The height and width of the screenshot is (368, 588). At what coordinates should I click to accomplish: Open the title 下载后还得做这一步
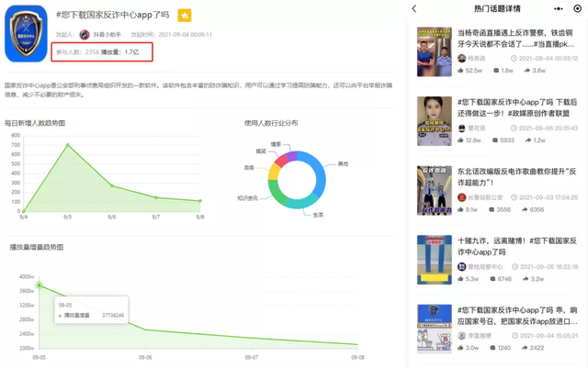click(517, 108)
